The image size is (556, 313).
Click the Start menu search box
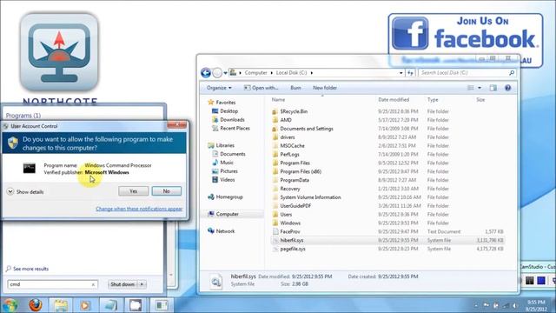click(52, 284)
